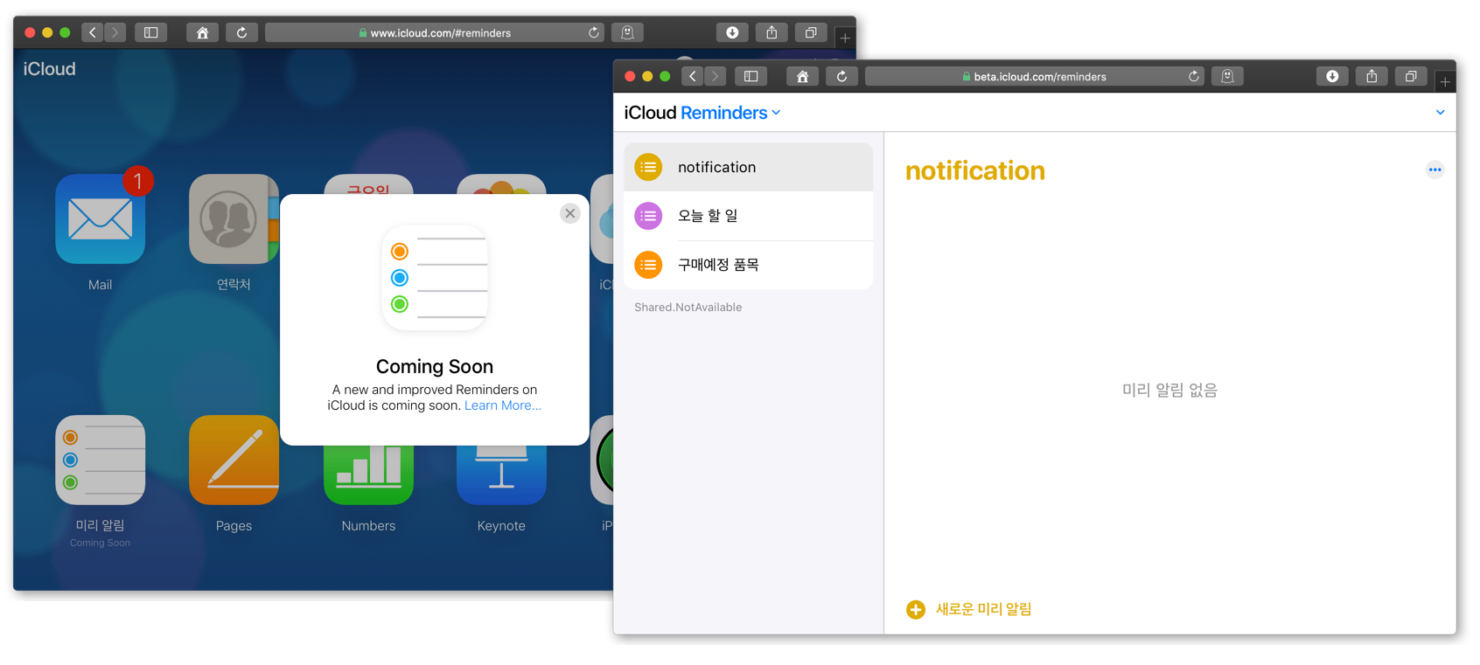Open the ellipsis options for notification list
Viewport: 1480px width, 665px height.
click(x=1435, y=170)
